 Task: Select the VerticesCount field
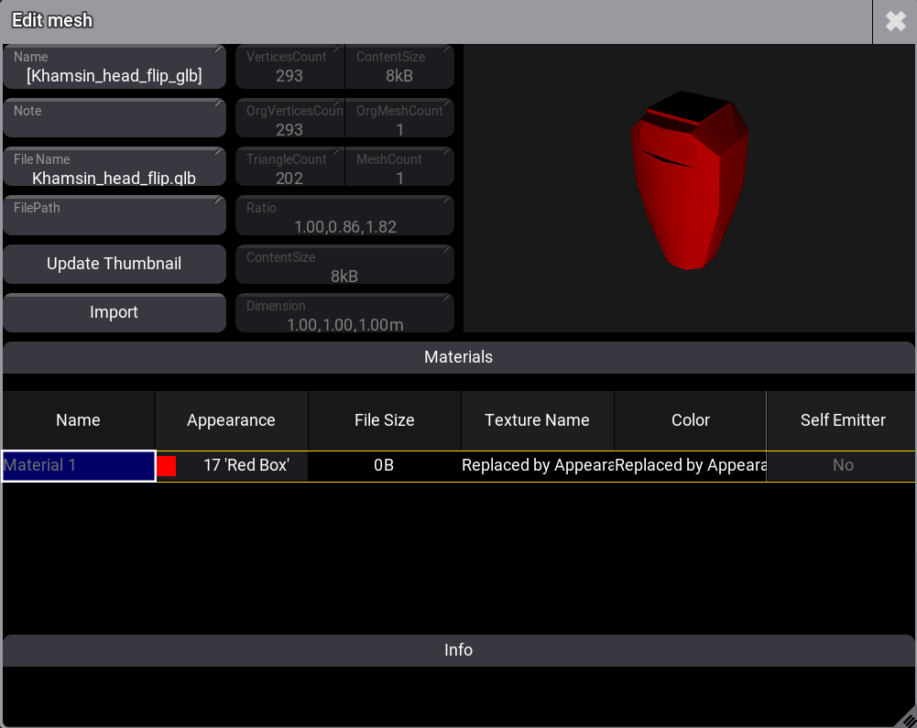pos(290,67)
